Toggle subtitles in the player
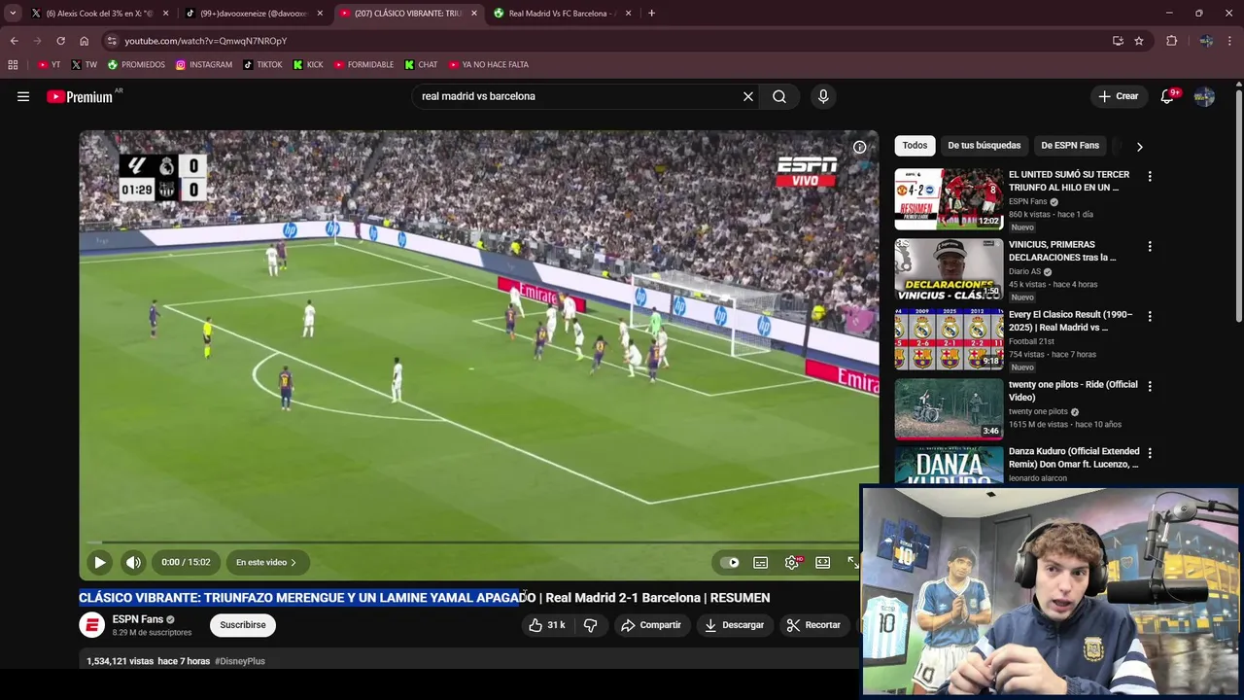The width and height of the screenshot is (1244, 700). (761, 562)
